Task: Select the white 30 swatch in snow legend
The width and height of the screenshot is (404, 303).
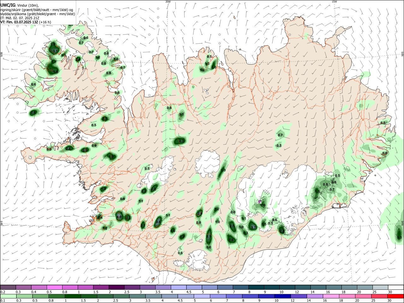Action: click(396, 287)
